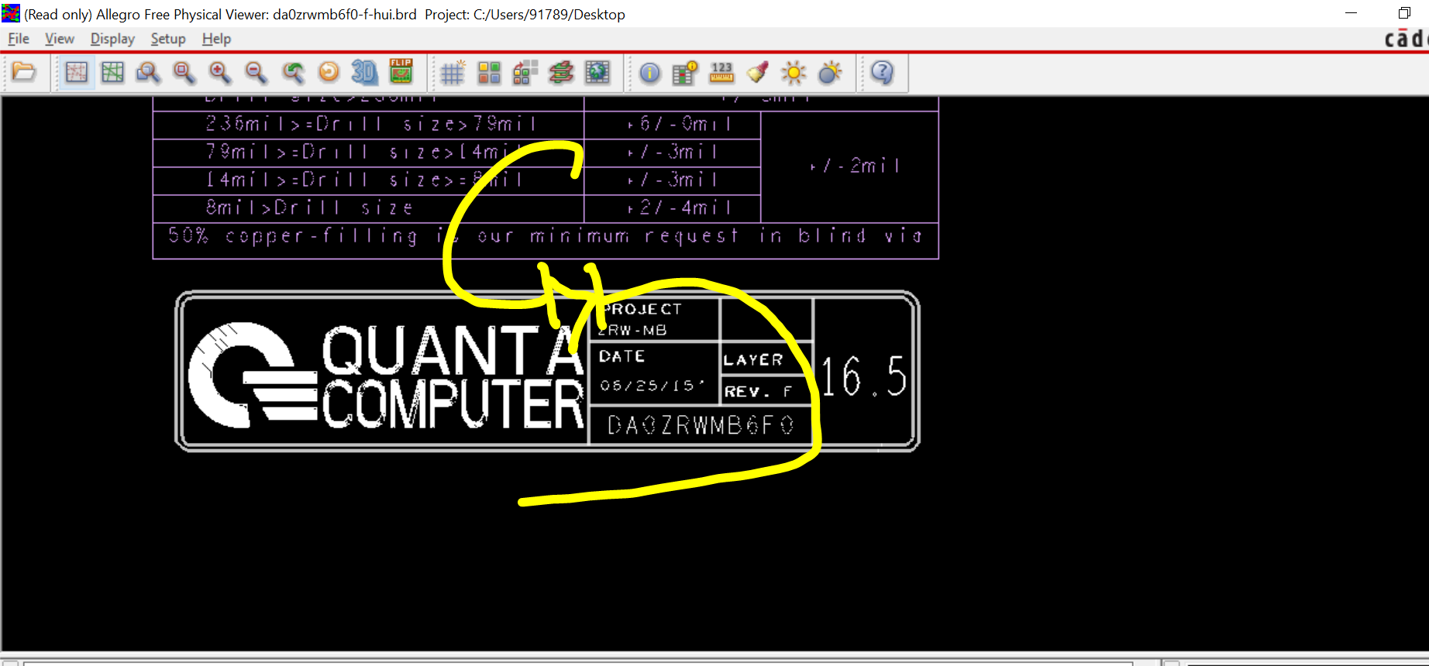The height and width of the screenshot is (666, 1429).
Task: Open the property info table icon
Action: point(685,73)
